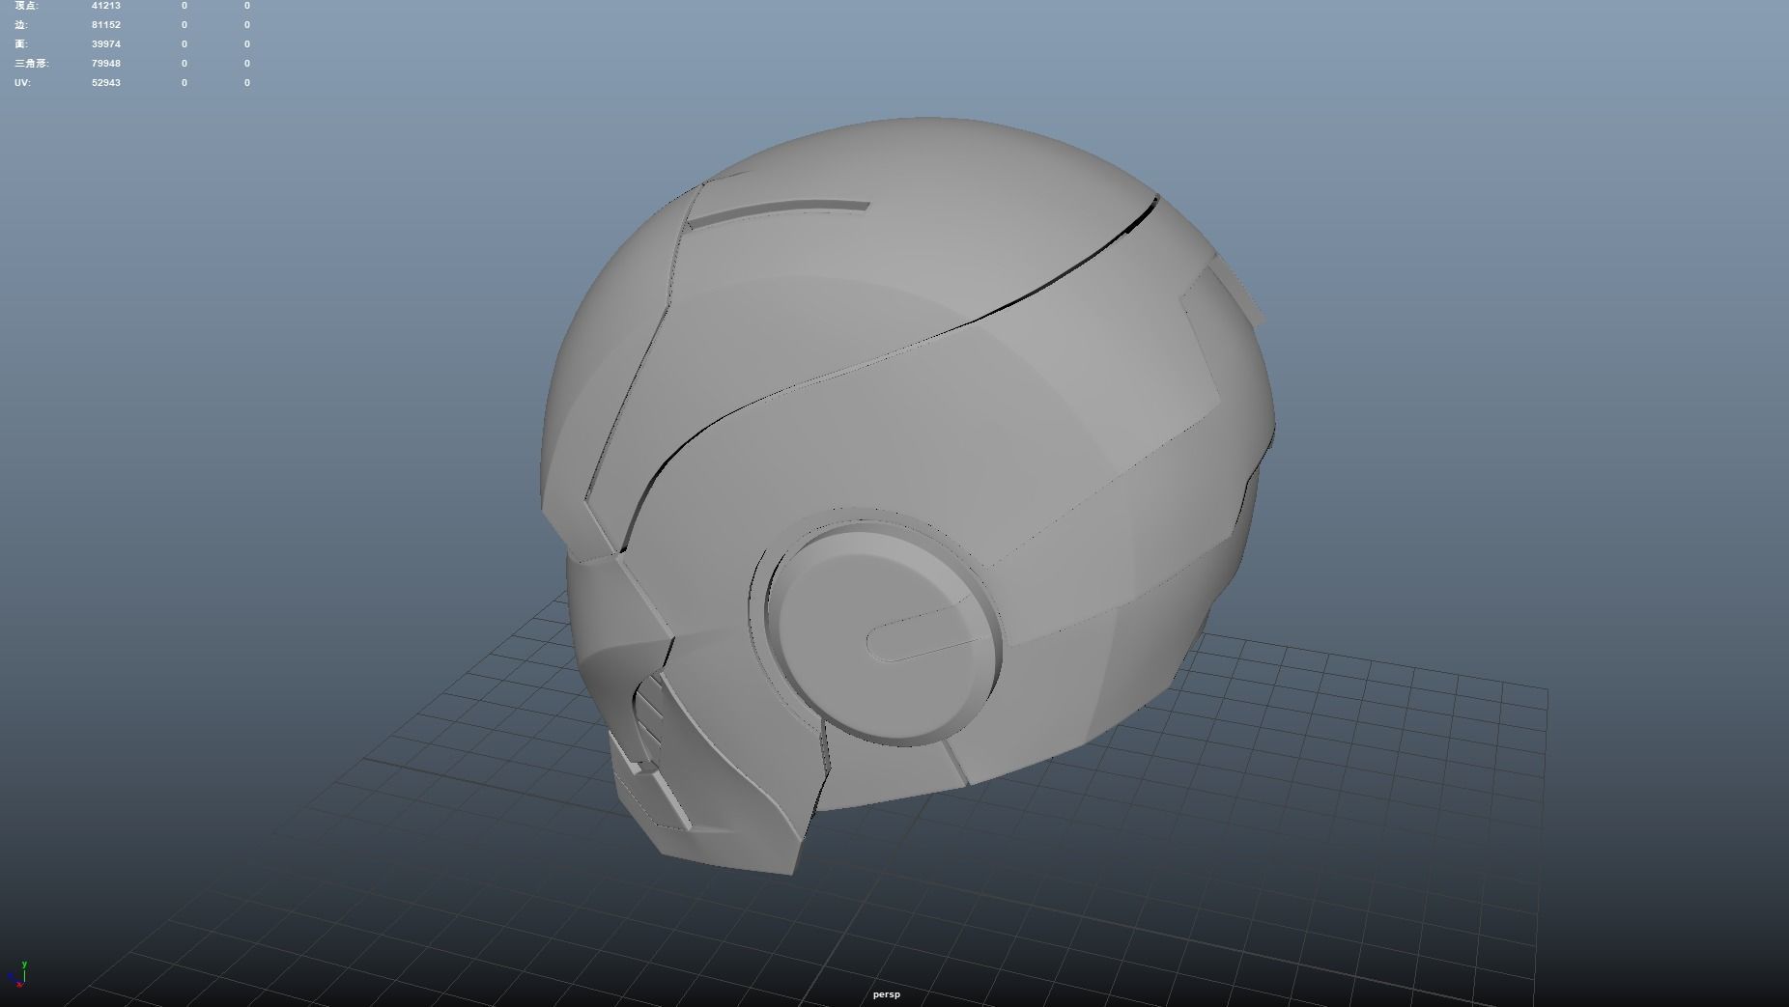Click the UV count "52943"
Image resolution: width=1789 pixels, height=1007 pixels.
(x=106, y=83)
